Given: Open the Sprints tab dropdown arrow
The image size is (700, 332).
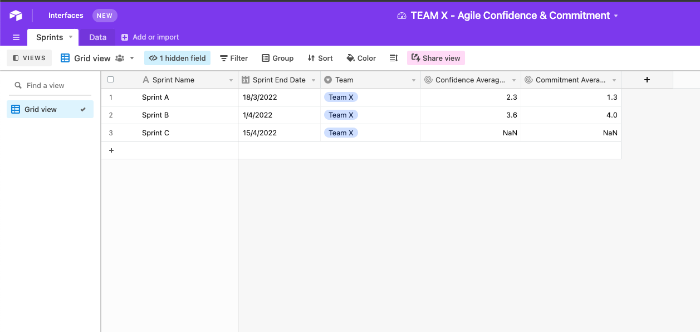Looking at the screenshot, I should click(x=71, y=37).
